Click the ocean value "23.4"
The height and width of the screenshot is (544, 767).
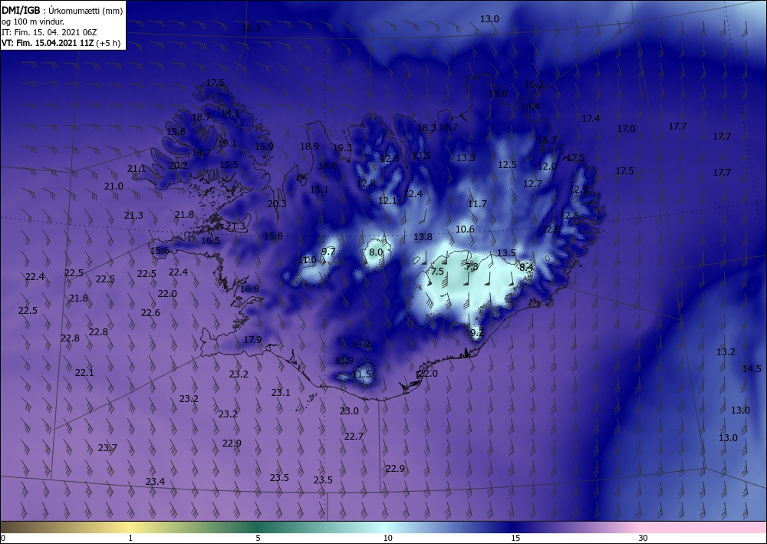pos(155,481)
